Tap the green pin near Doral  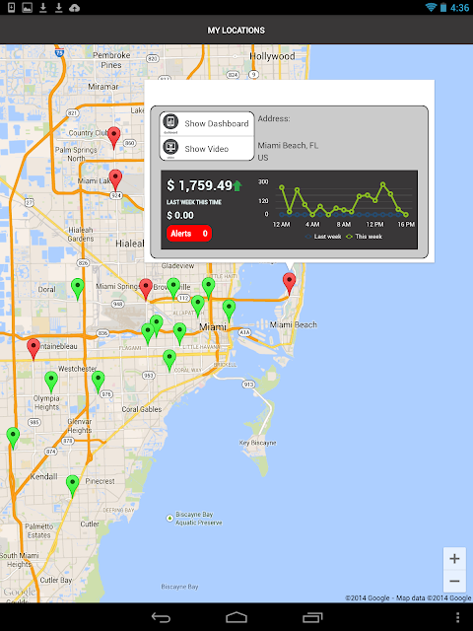tap(78, 289)
